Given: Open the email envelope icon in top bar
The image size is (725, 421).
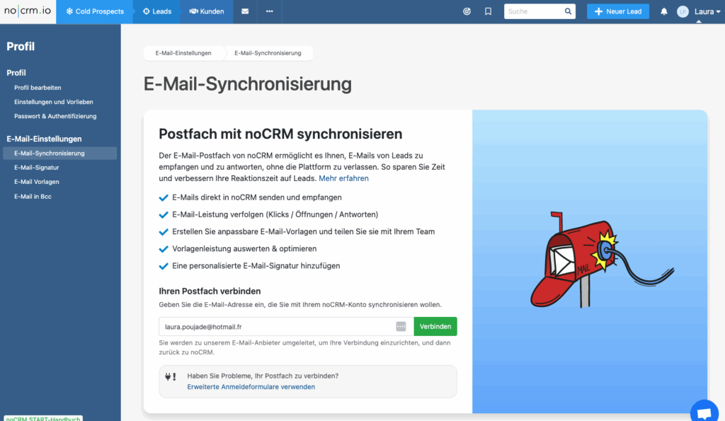Looking at the screenshot, I should (x=245, y=11).
